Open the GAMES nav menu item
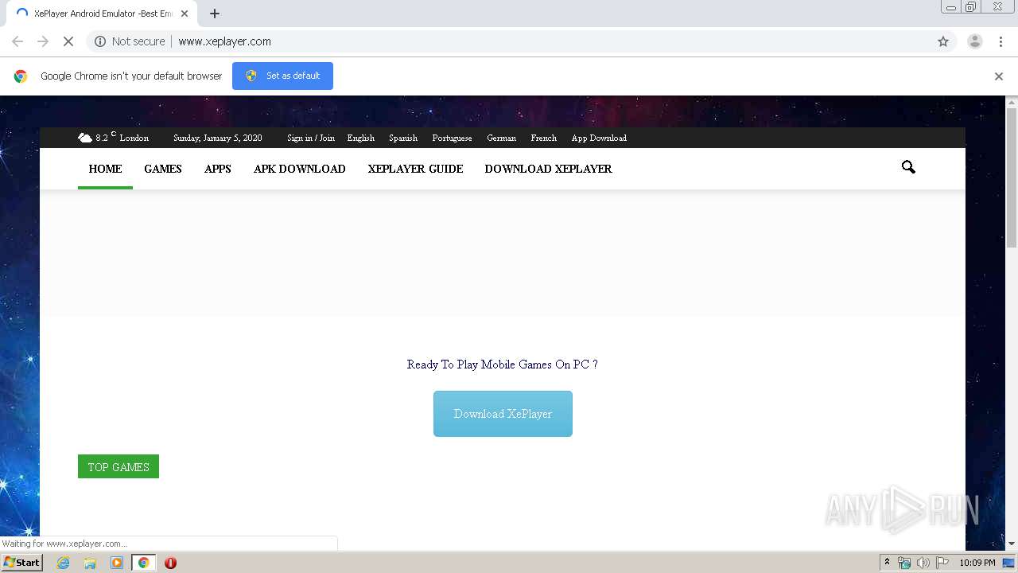The width and height of the screenshot is (1018, 573). click(x=163, y=169)
